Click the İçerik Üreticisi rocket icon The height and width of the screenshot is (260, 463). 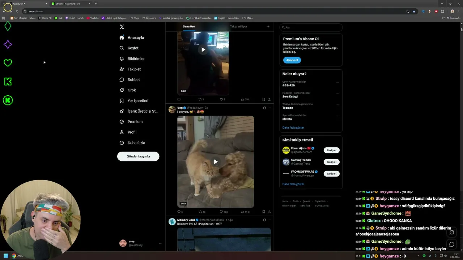coord(122,111)
